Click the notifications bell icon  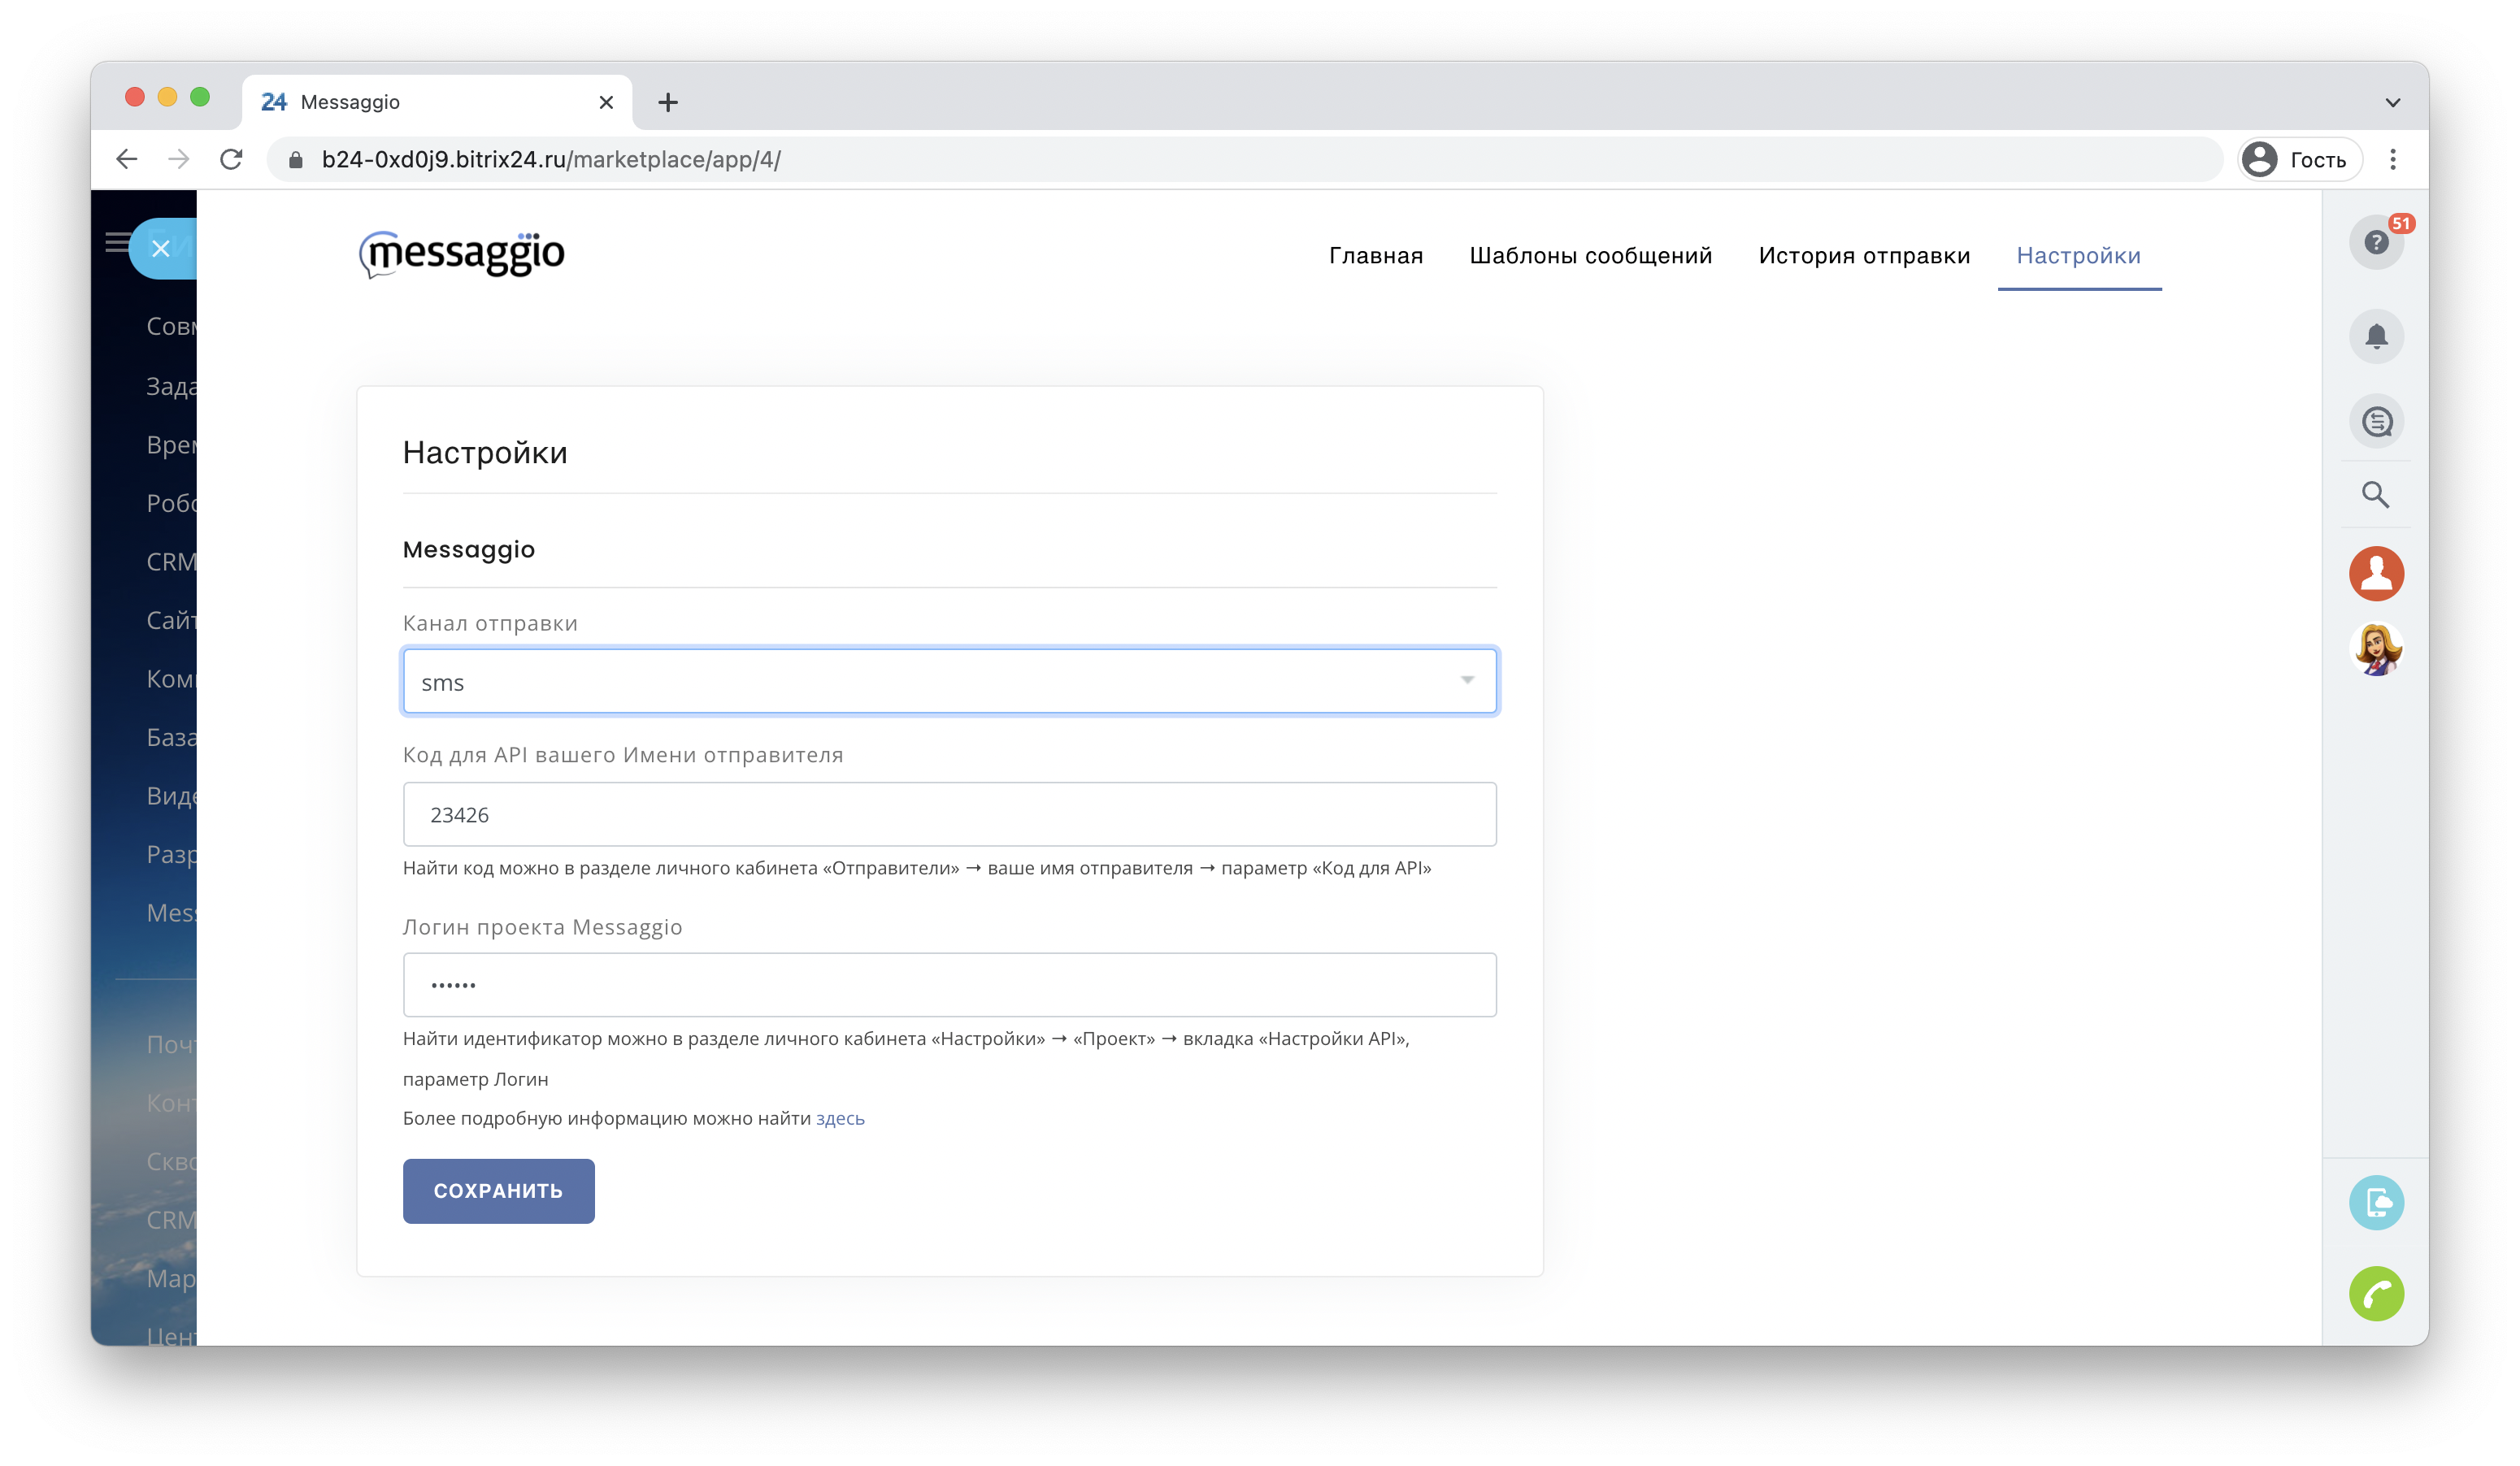(2375, 336)
